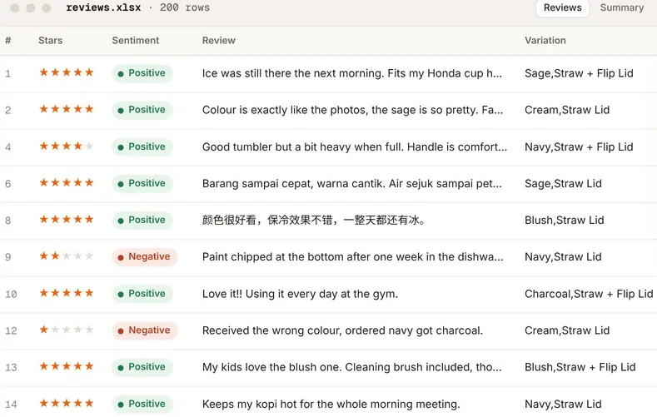Click the two-star rating in row 9

[67, 256]
